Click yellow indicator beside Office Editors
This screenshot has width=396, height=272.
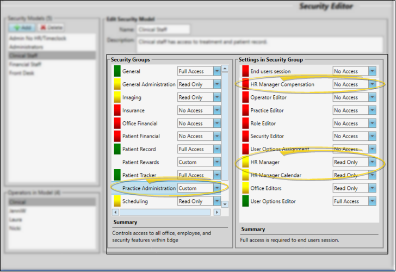[245, 188]
